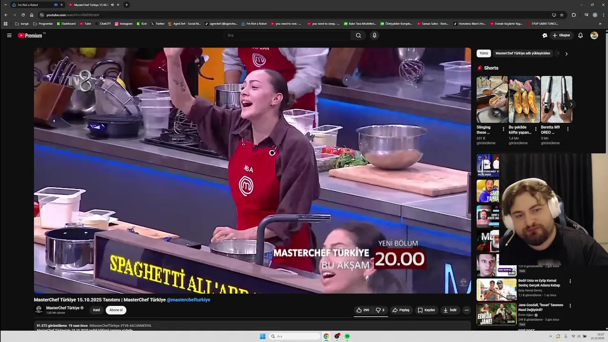Screen dimensions: 608x342
Task: Click the taskbar Ara search box
Action: 294,336
